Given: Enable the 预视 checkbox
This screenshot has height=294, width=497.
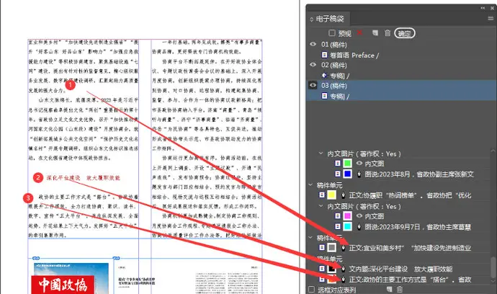Looking at the screenshot, I should tap(332, 33).
